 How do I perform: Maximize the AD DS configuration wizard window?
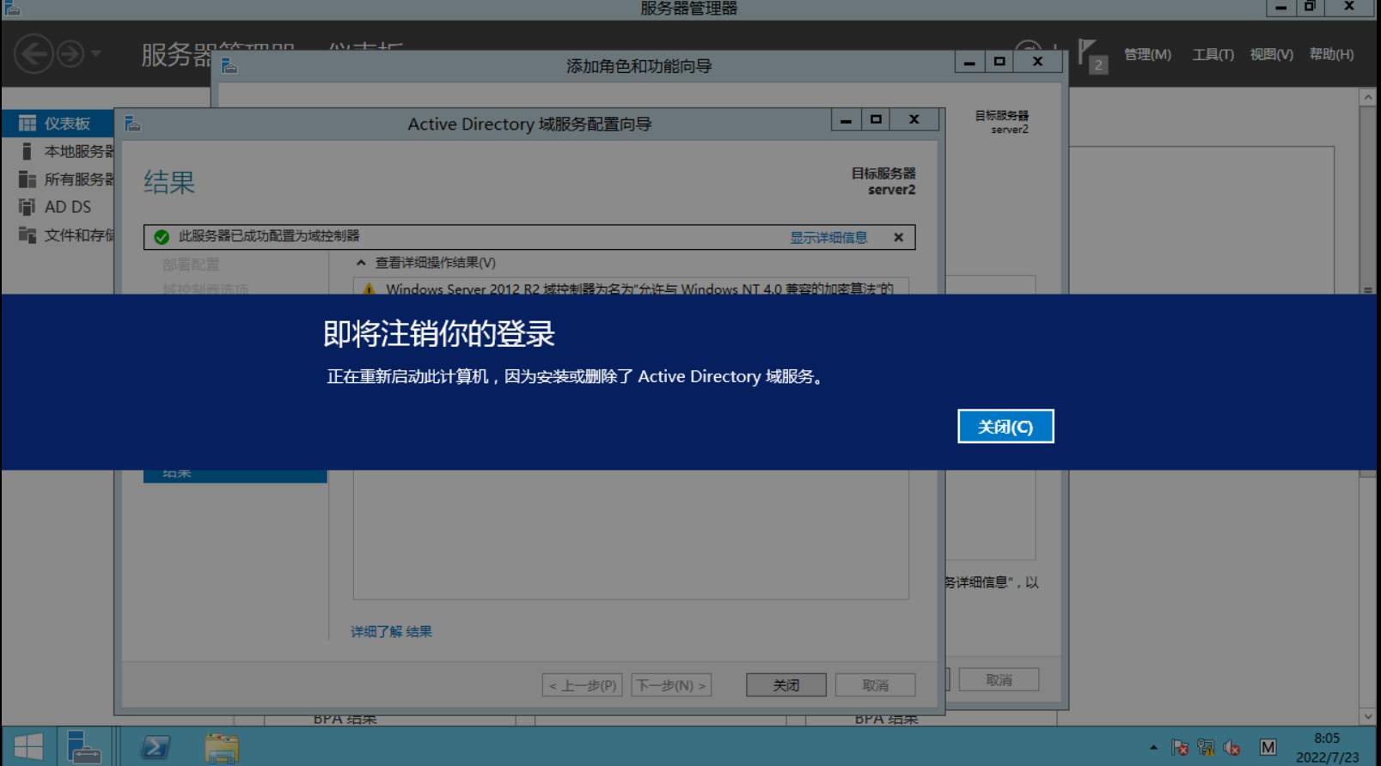876,120
